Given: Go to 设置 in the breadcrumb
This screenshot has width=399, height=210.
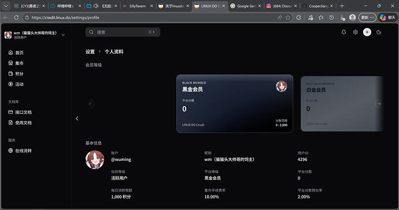Looking at the screenshot, I should [90, 52].
